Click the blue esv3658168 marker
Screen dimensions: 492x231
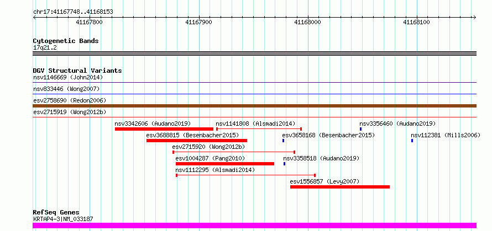(284, 141)
